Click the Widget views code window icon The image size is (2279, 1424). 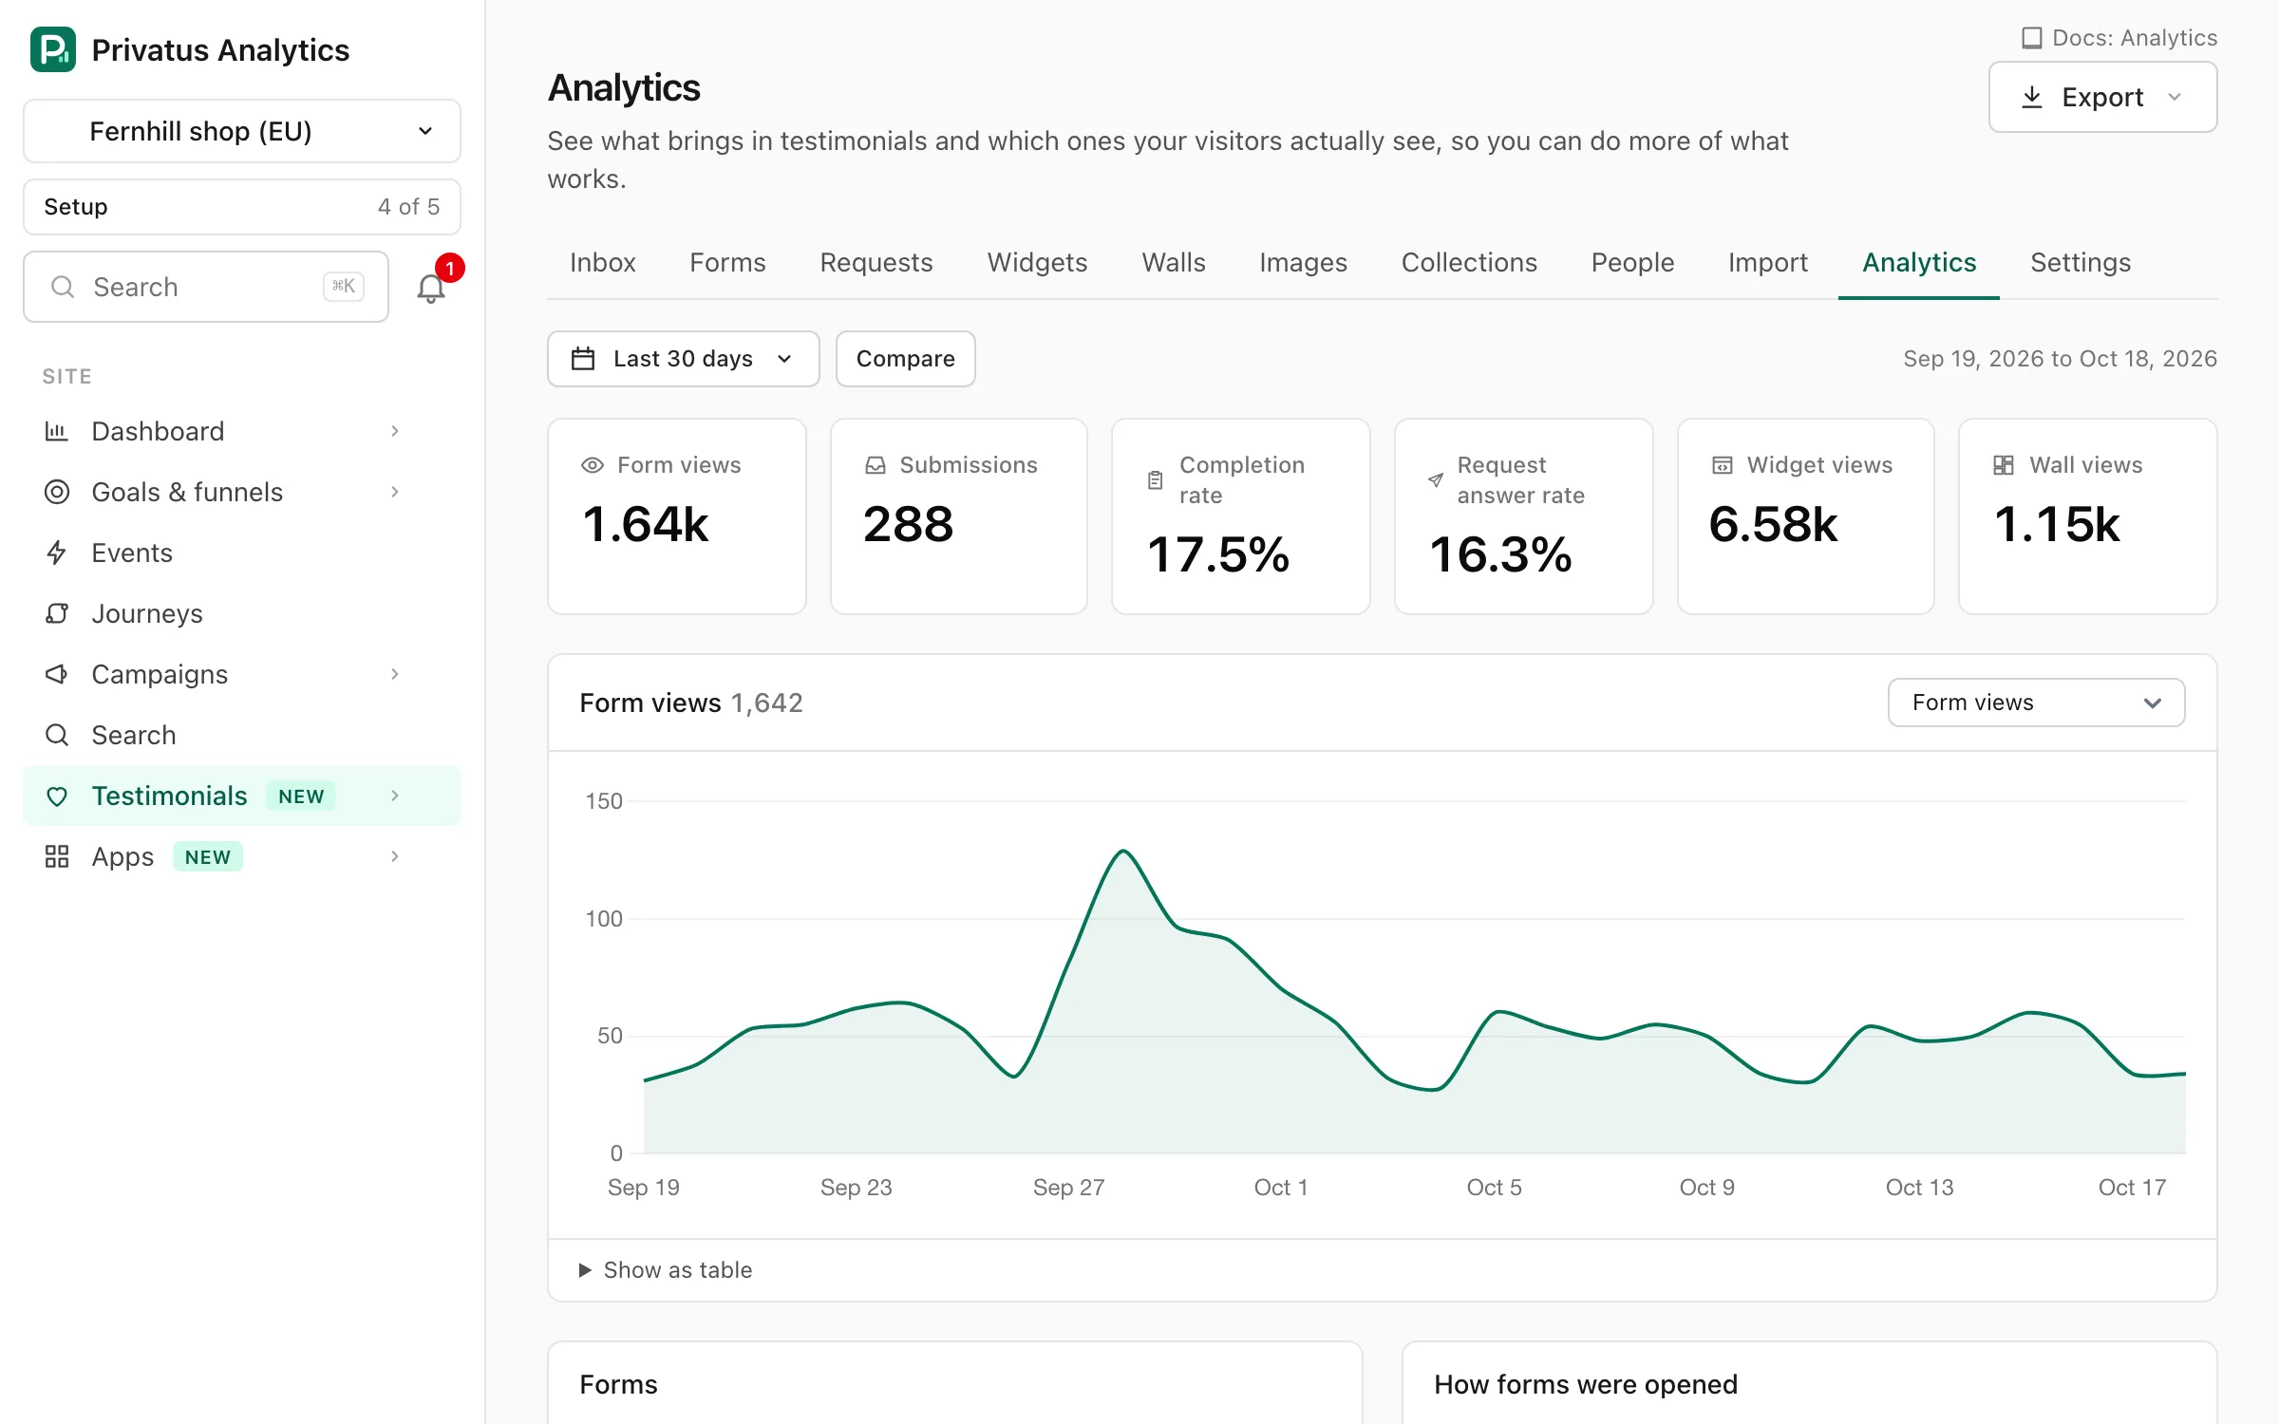click(1723, 465)
